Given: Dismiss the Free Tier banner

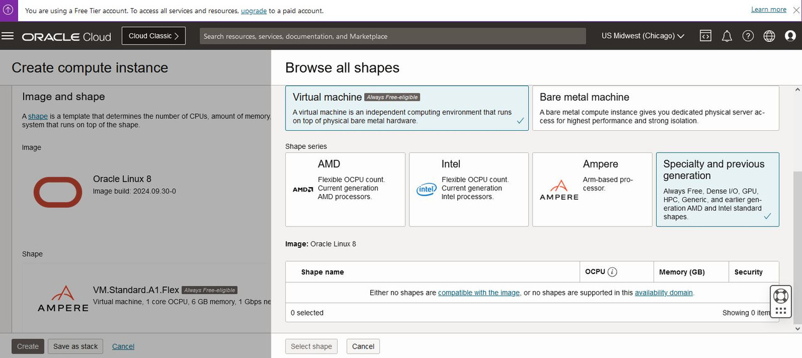Looking at the screenshot, I should coord(796,10).
